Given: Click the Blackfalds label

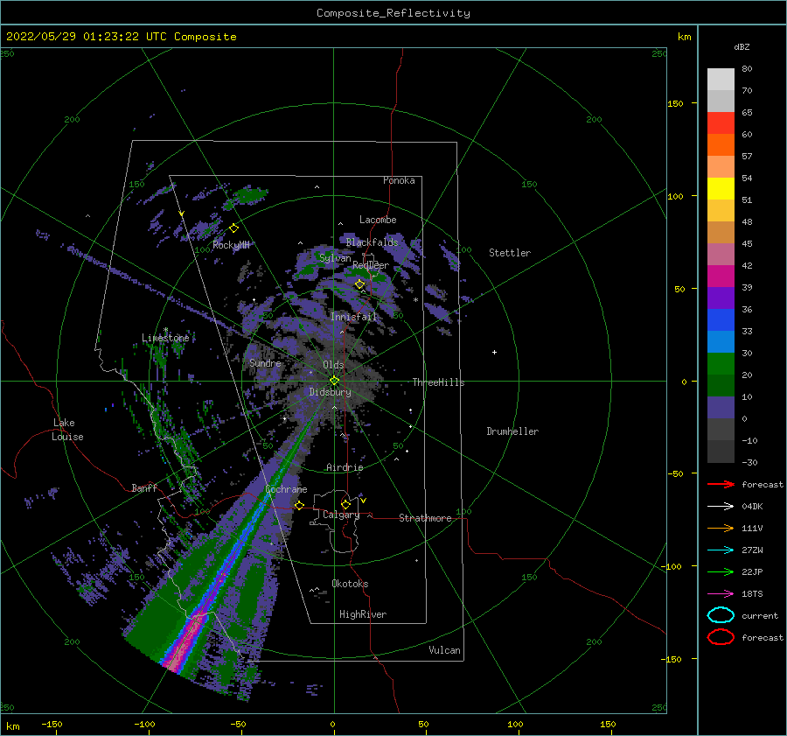Looking at the screenshot, I should (x=372, y=242).
